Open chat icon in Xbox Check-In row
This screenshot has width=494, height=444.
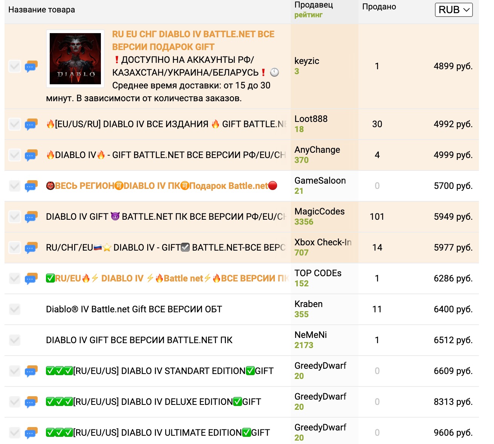31,248
